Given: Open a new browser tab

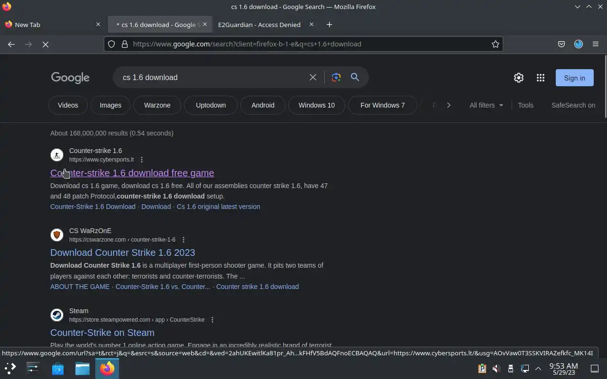Looking at the screenshot, I should [x=329, y=25].
